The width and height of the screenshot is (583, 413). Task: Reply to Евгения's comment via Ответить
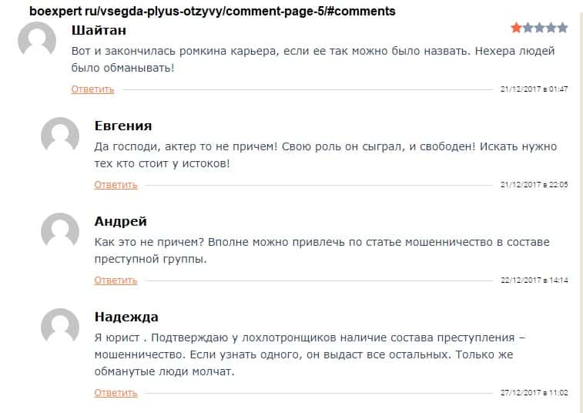[x=116, y=185]
